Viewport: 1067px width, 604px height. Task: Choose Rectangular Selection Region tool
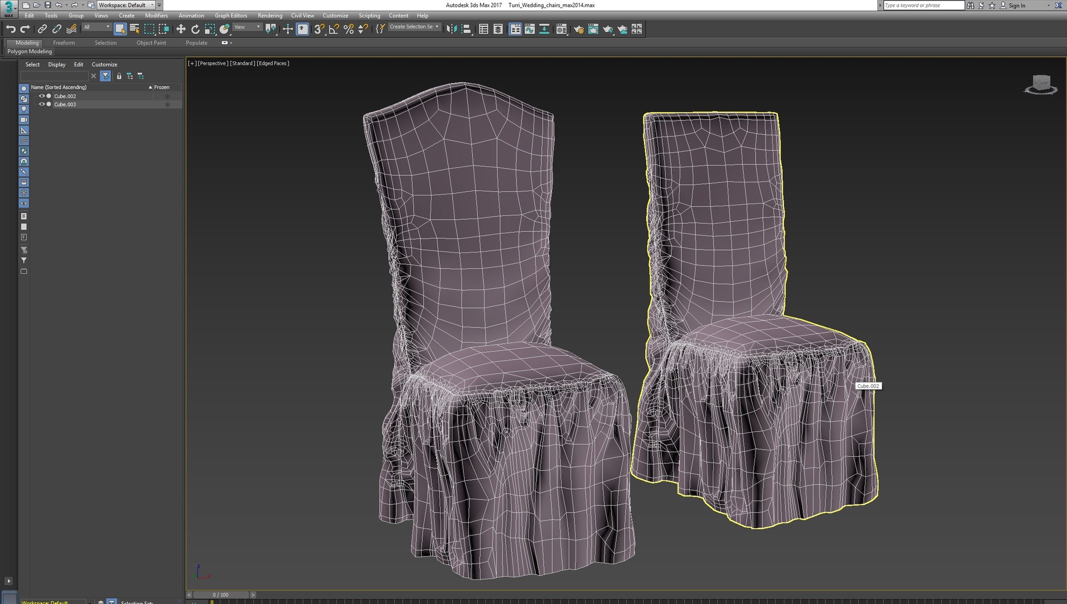(149, 29)
